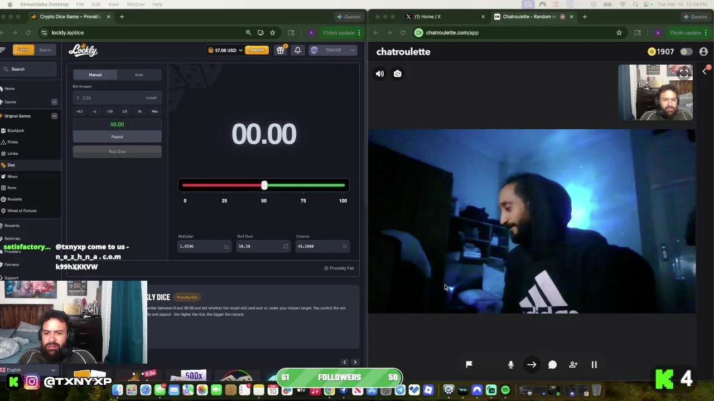The width and height of the screenshot is (714, 401).
Task: Open Safari in the macOS Dock
Action: pos(146,390)
